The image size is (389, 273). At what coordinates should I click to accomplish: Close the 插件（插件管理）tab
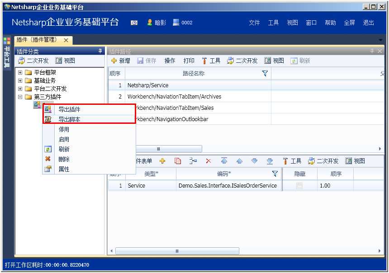tap(66, 40)
